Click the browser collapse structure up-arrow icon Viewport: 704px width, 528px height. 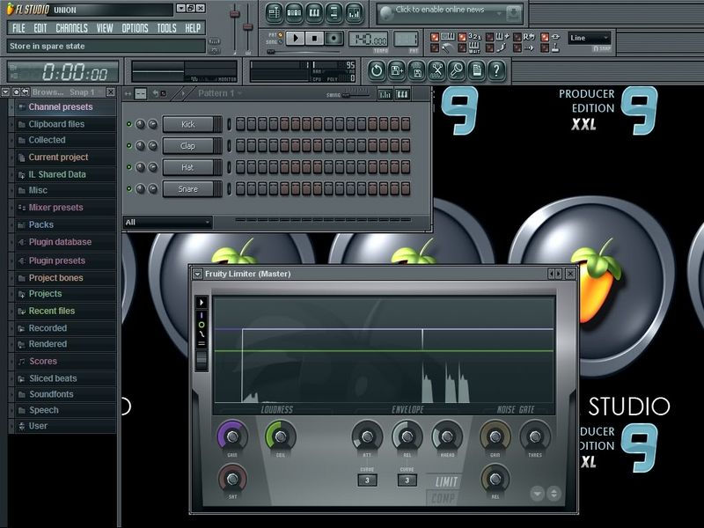coord(16,92)
